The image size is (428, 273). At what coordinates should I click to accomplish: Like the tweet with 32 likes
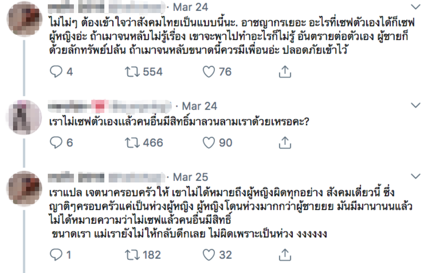coord(209,255)
